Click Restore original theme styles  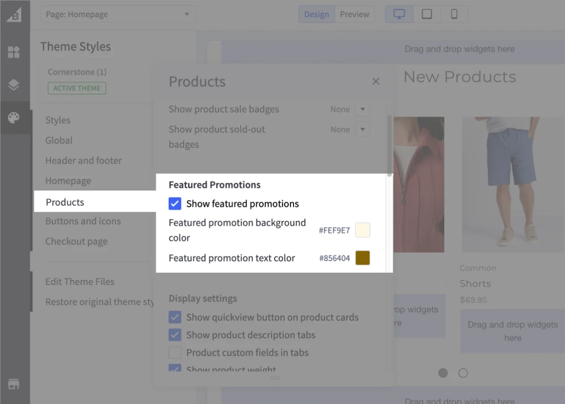(100, 302)
